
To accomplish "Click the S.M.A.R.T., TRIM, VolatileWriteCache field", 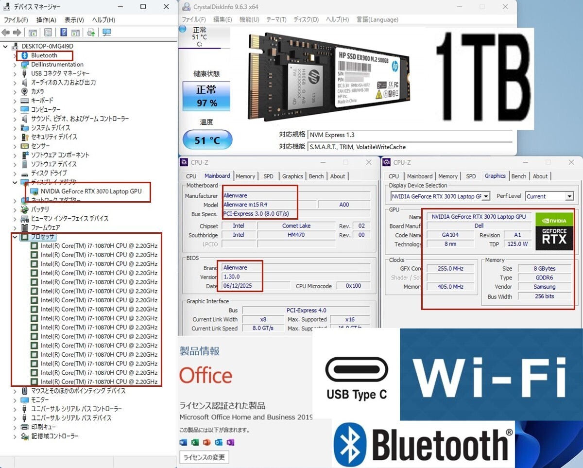I will coord(410,147).
